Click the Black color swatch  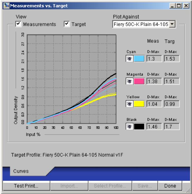(x=139, y=127)
